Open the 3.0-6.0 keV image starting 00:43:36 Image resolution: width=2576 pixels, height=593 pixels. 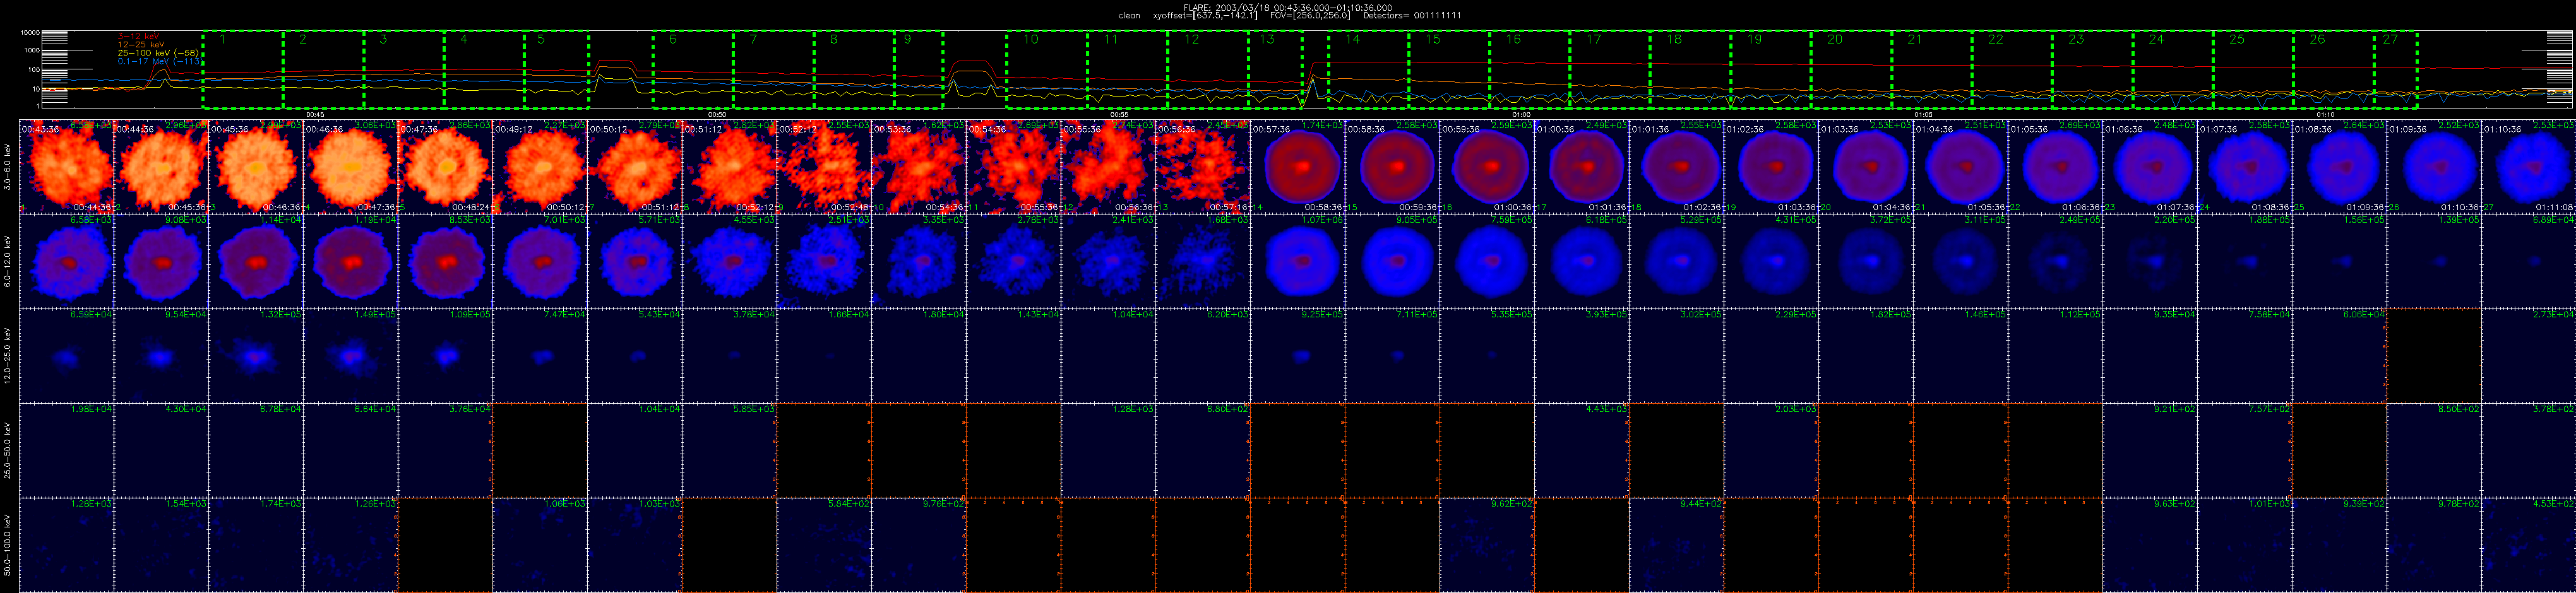point(66,166)
